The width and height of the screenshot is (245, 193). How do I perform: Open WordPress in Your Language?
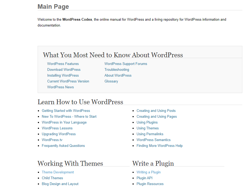64,122
